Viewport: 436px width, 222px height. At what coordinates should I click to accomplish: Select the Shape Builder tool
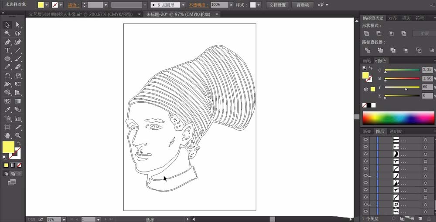pyautogui.click(x=7, y=93)
